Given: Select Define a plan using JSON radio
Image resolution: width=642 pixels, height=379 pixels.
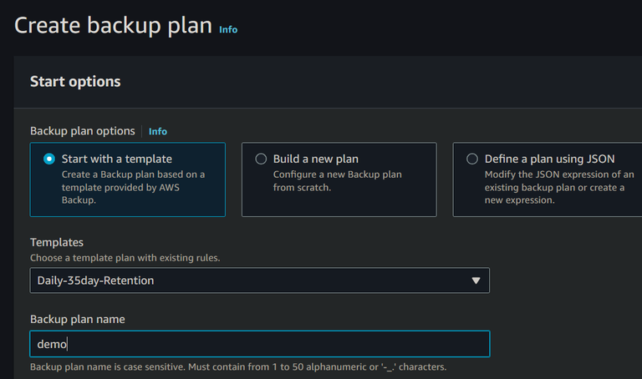Looking at the screenshot, I should 472,159.
